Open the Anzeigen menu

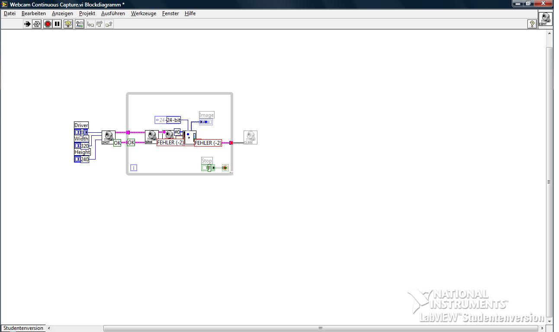[x=62, y=13]
